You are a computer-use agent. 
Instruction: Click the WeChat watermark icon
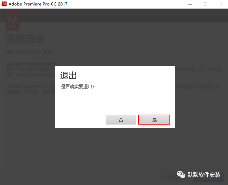coord(181,174)
